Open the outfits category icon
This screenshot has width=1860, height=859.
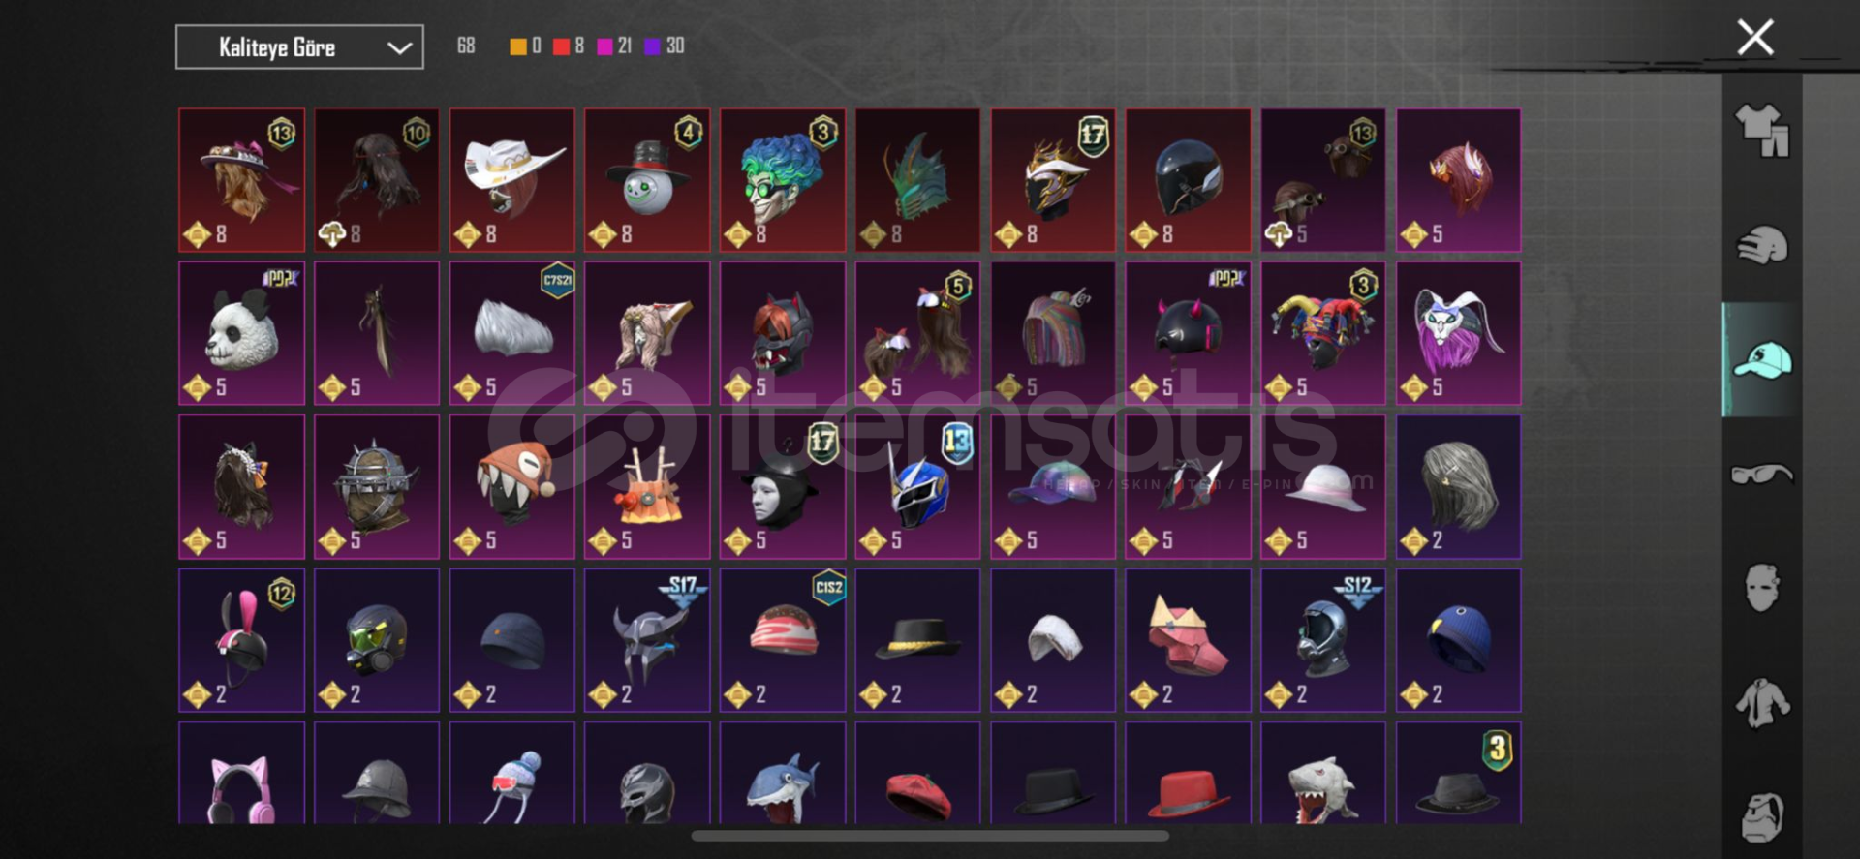pos(1762,130)
